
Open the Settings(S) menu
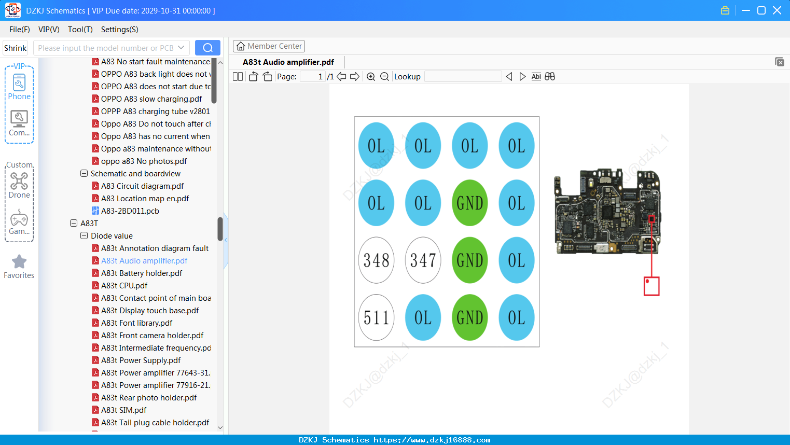click(x=120, y=30)
